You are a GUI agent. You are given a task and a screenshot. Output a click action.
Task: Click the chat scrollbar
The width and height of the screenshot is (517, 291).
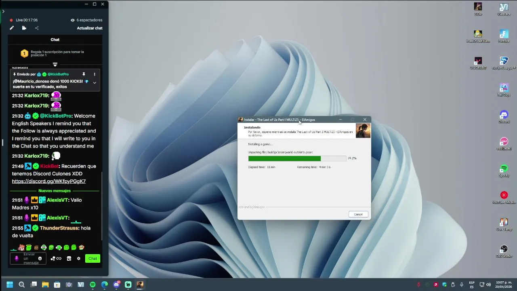coord(101,206)
